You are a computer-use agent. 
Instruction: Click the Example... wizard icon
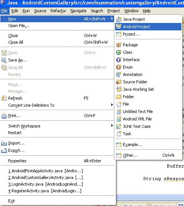119,144
